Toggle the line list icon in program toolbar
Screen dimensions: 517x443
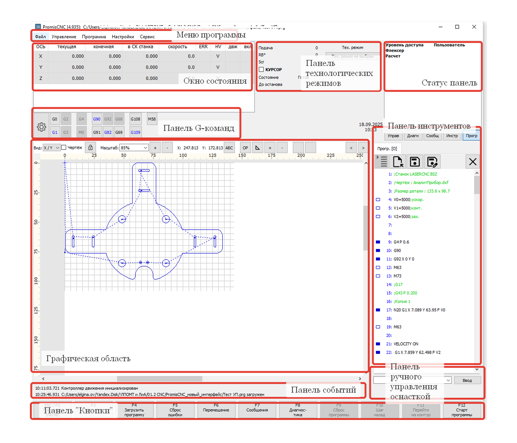pos(382,162)
